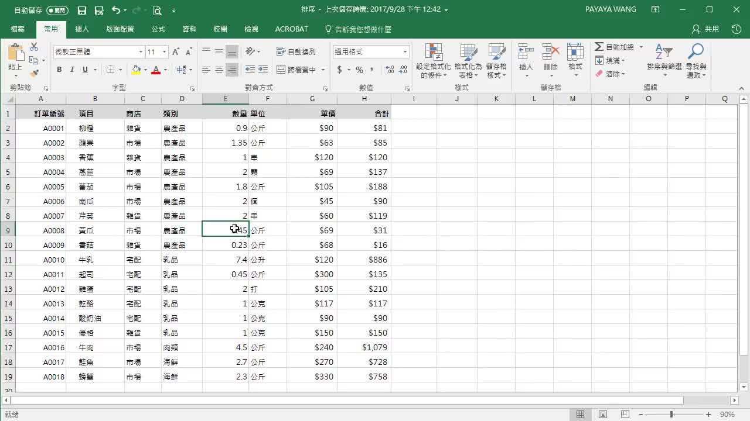Image resolution: width=750 pixels, height=421 pixels.
Task: Apply the yellow fill color bucket
Action: pos(136,70)
